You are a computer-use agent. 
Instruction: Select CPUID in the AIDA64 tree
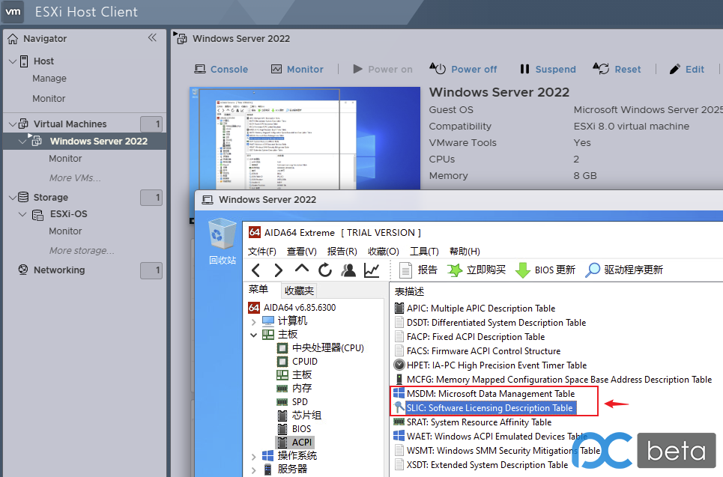coord(297,362)
